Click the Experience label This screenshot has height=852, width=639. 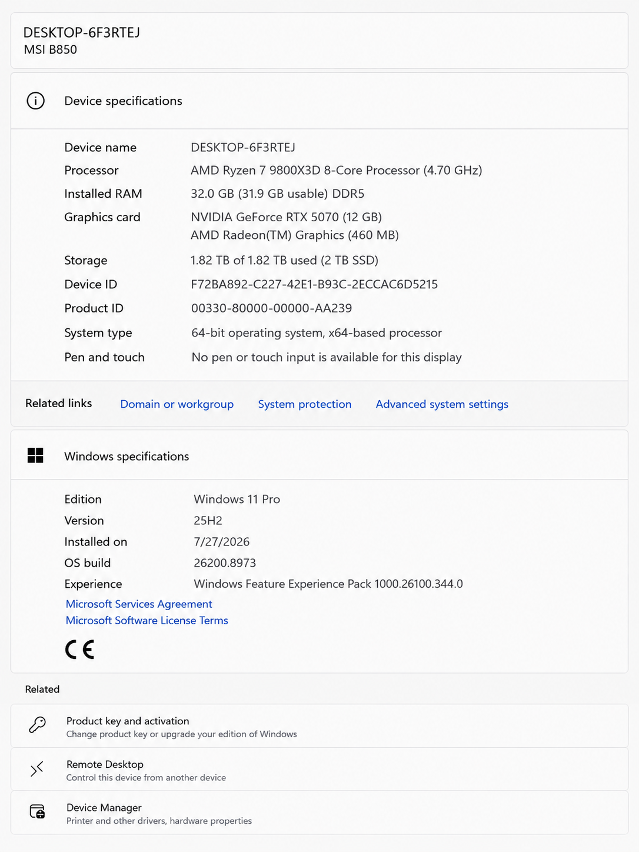[93, 584]
